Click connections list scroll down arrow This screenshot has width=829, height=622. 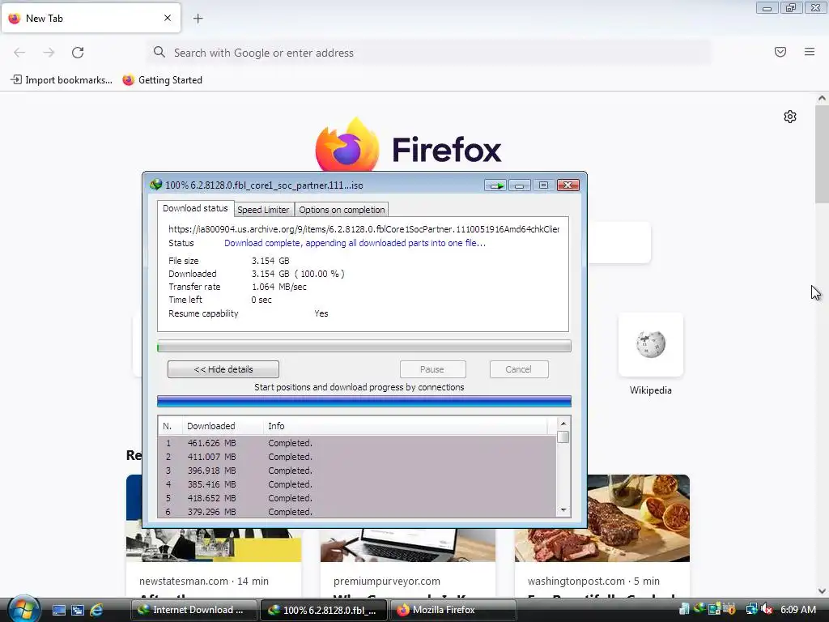point(563,510)
